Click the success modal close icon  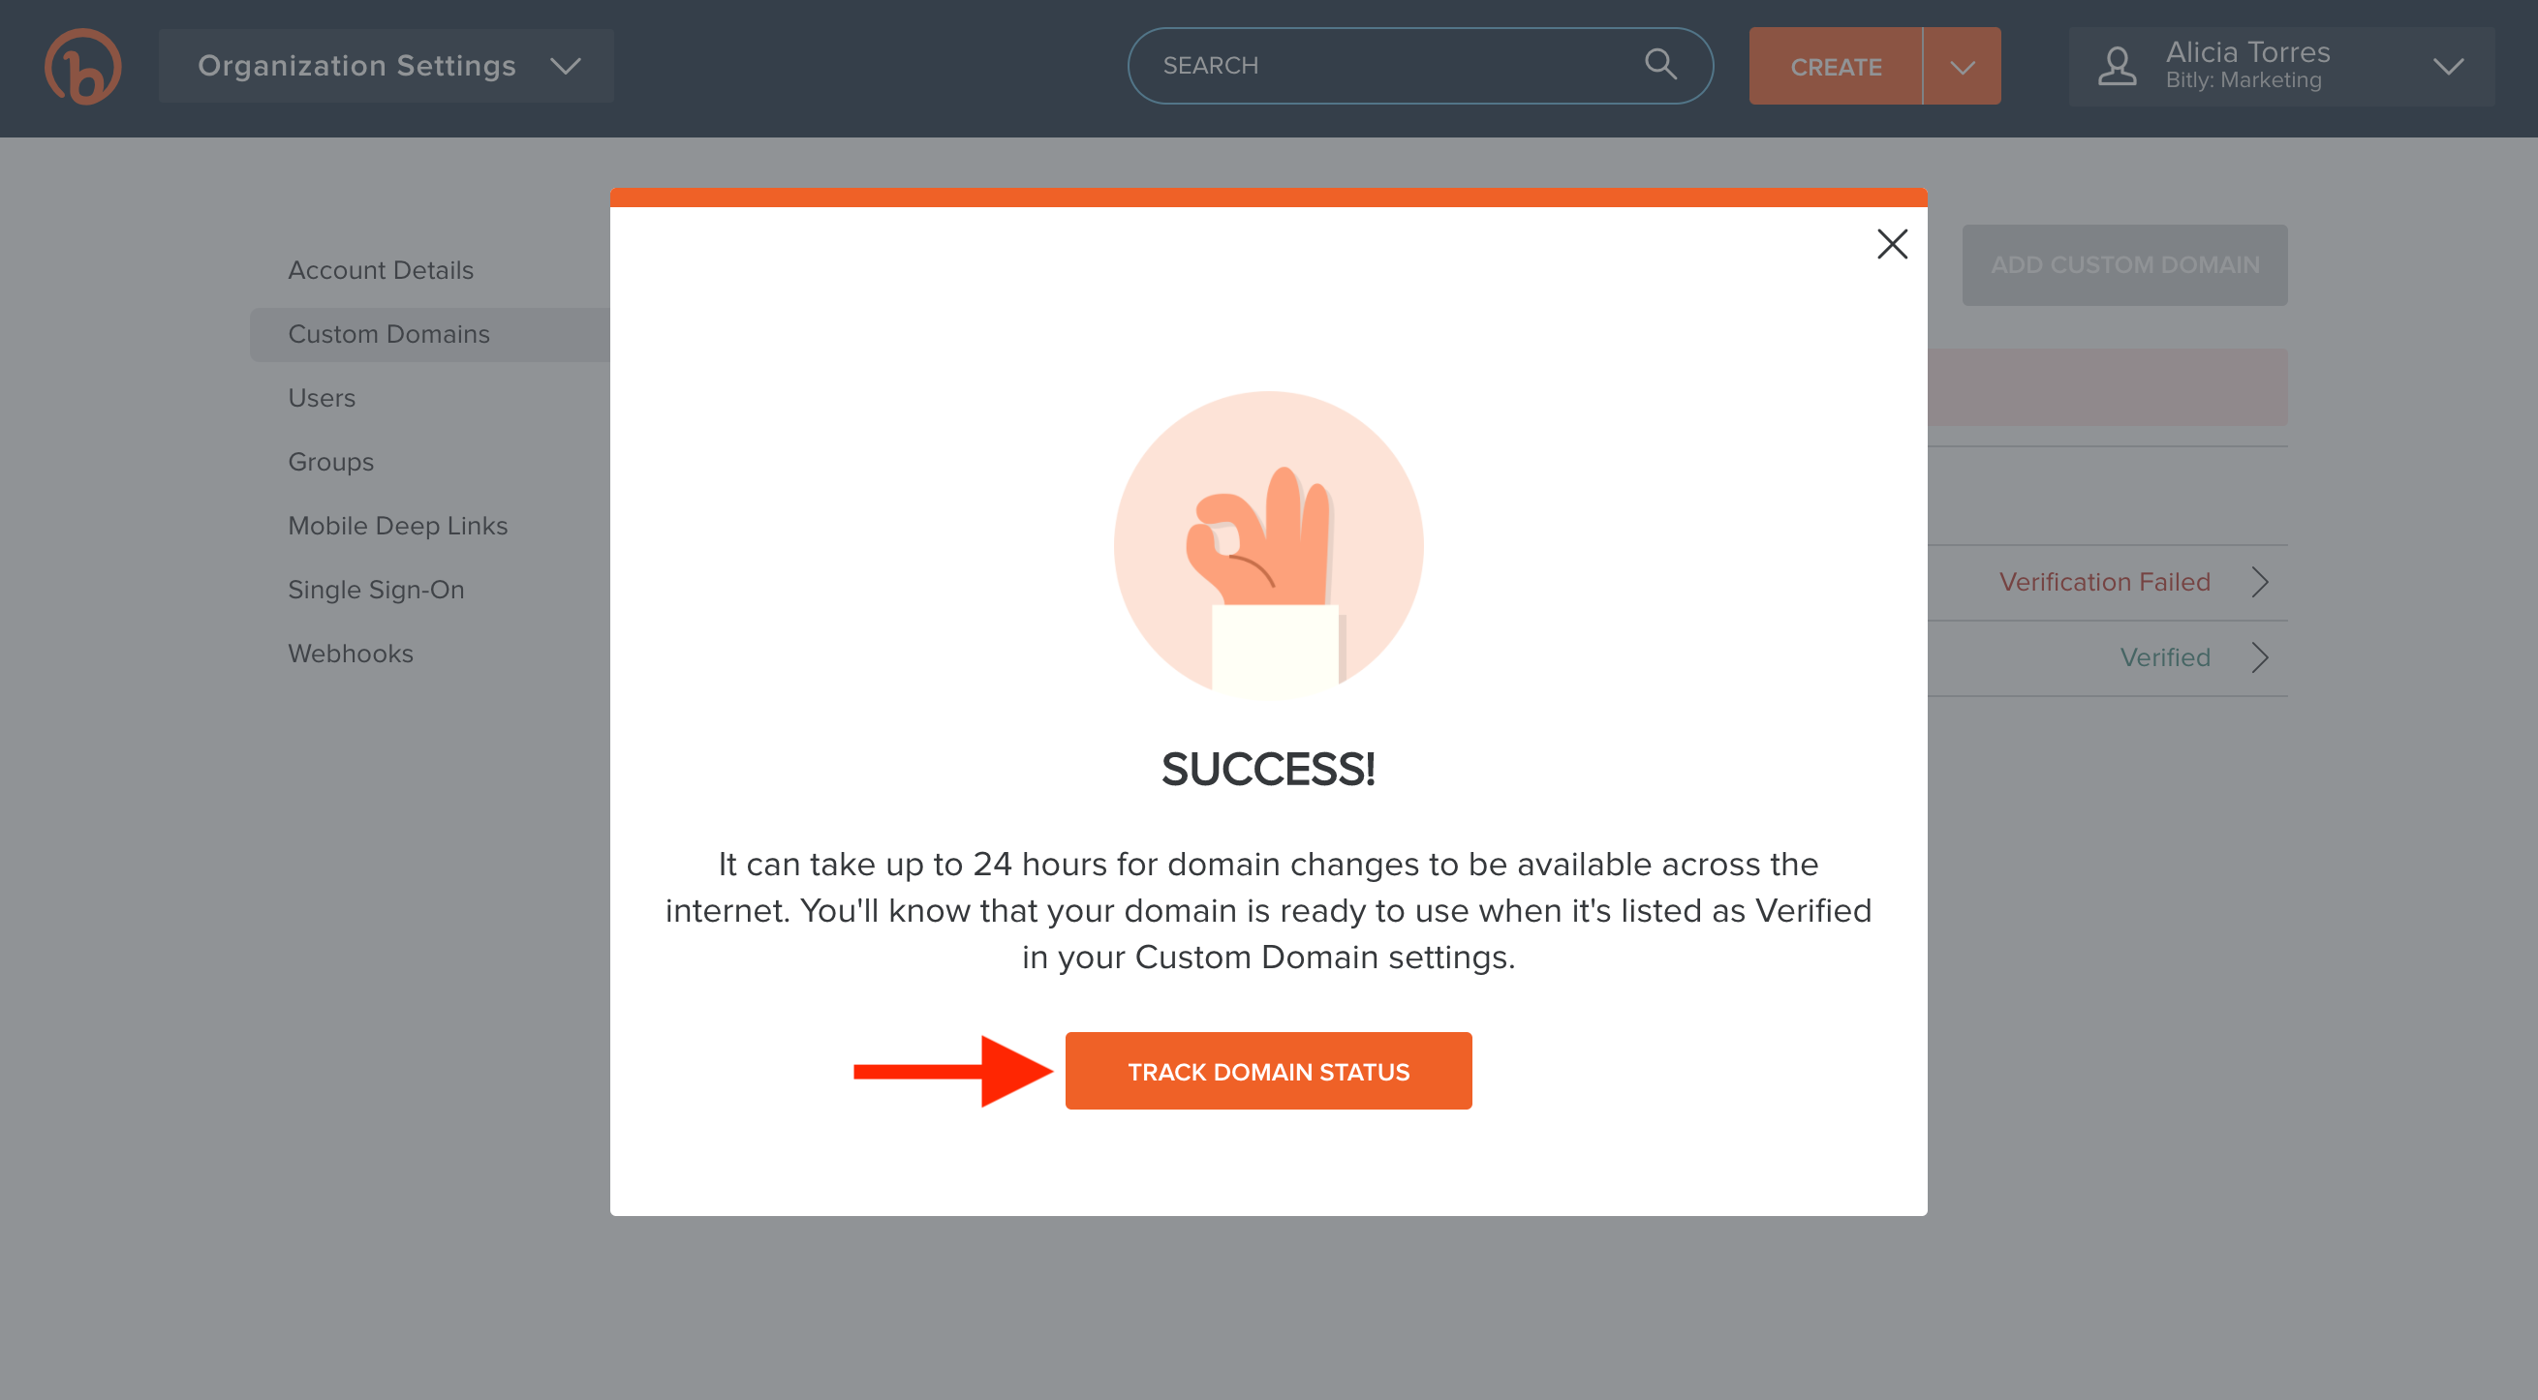click(1893, 243)
